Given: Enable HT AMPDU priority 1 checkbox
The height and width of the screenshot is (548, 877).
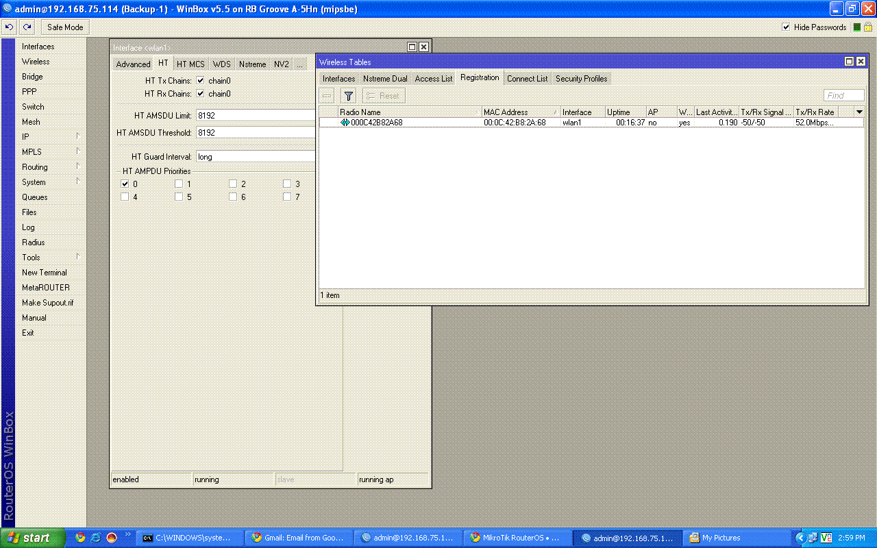Looking at the screenshot, I should [x=179, y=184].
